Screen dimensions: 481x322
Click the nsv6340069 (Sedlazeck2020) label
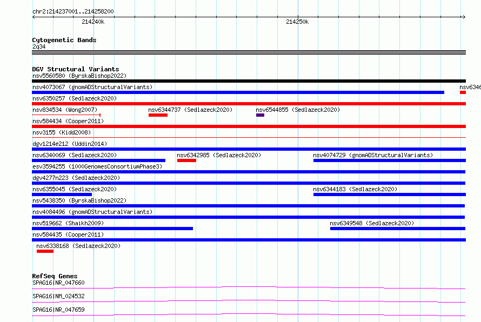point(75,155)
